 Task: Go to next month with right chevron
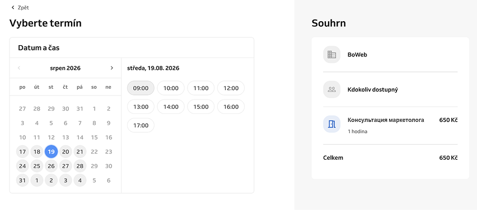click(x=111, y=68)
